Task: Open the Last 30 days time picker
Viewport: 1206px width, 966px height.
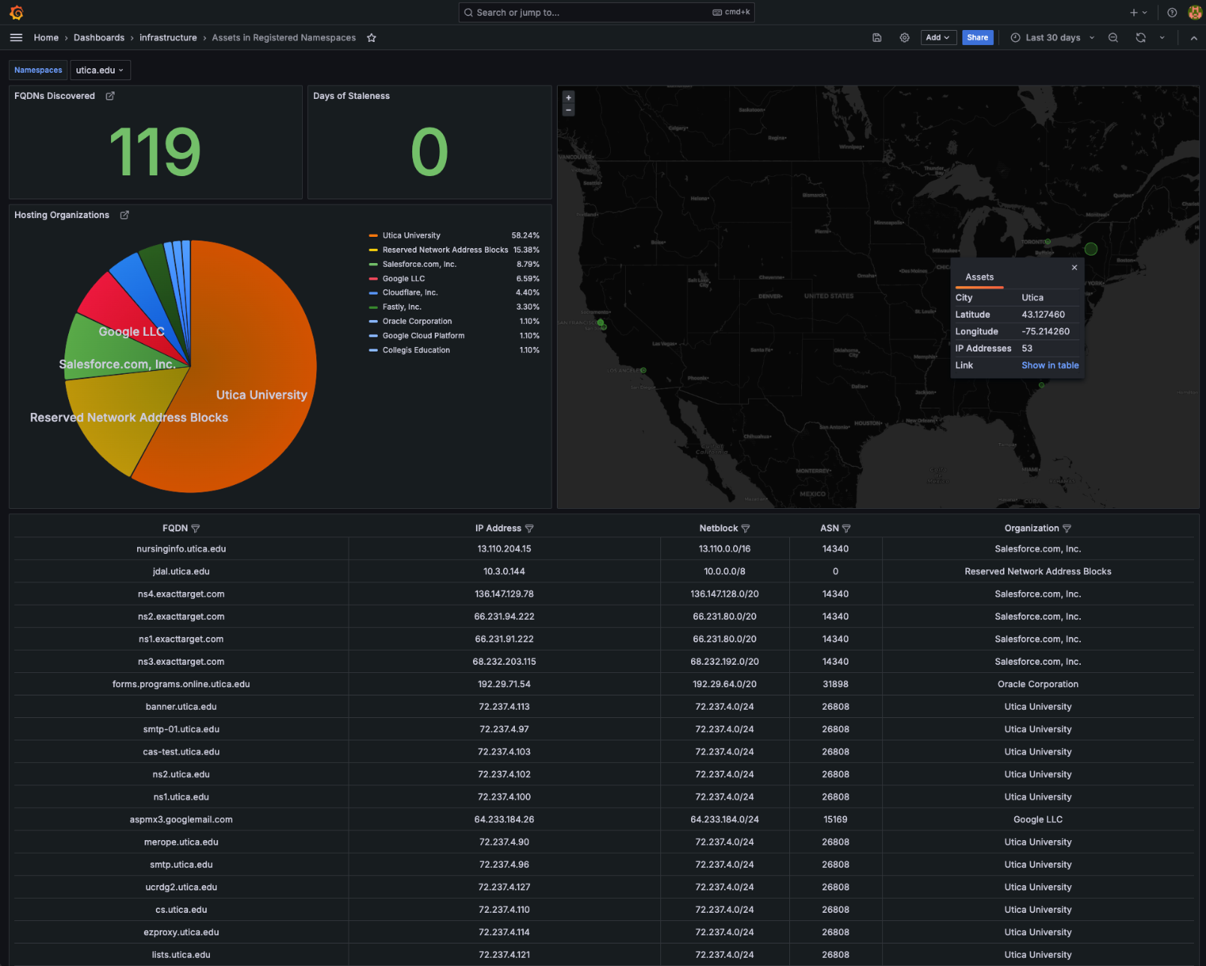Action: 1052,37
